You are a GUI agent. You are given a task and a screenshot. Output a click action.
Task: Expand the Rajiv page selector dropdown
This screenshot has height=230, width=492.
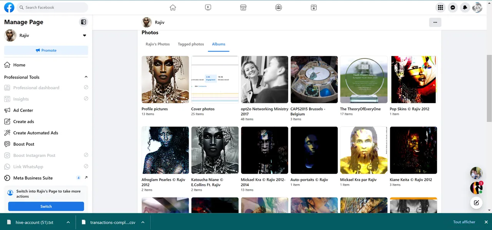[x=85, y=35]
